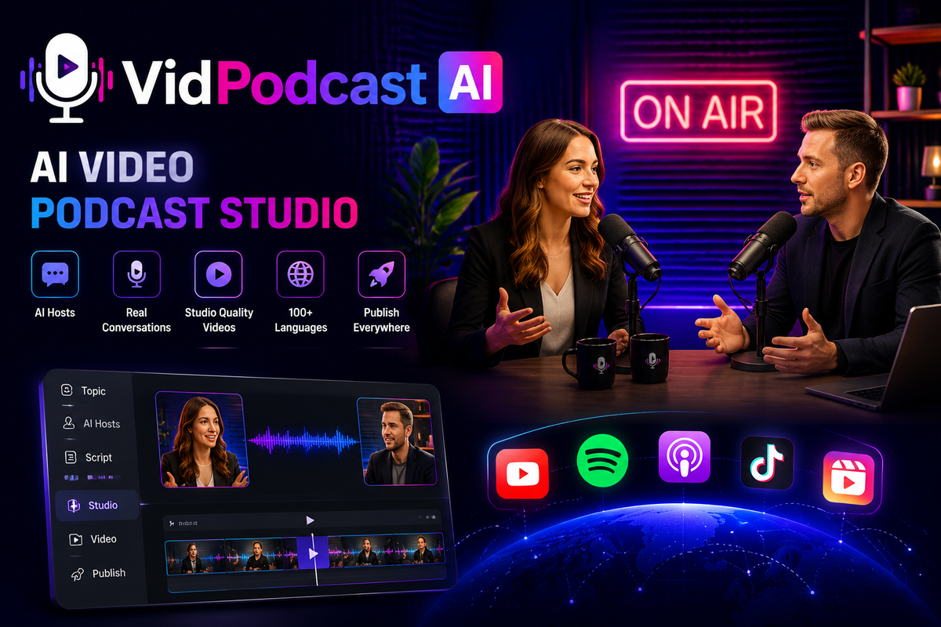Viewport: 941px width, 627px height.
Task: Select the Spotify platform icon
Action: pos(602,460)
